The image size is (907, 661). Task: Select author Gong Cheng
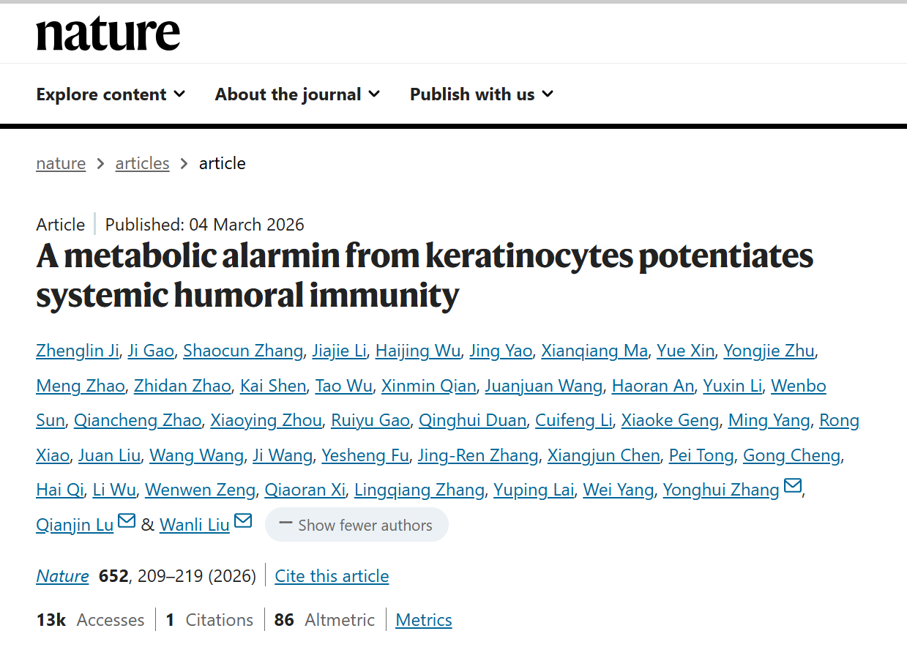coord(791,455)
